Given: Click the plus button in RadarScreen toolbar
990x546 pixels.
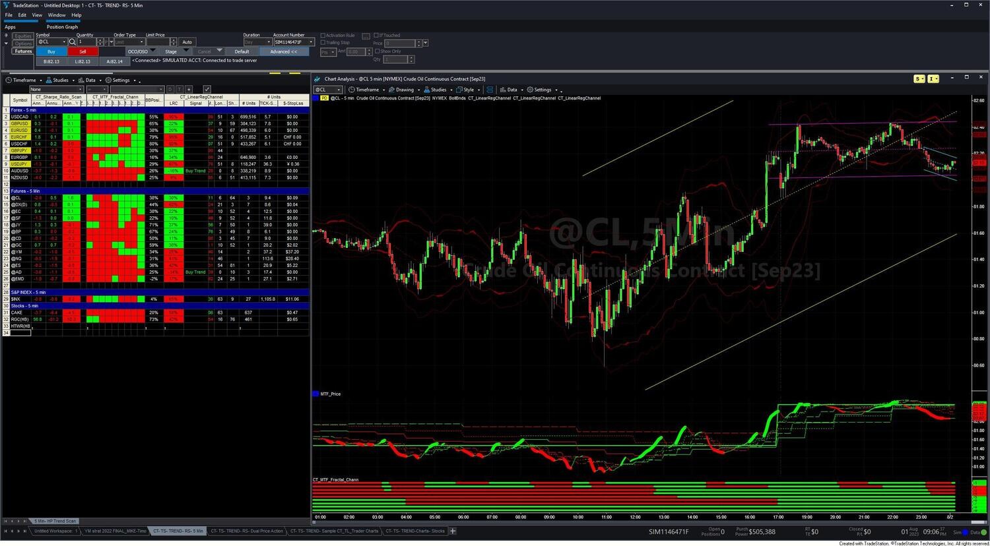Looking at the screenshot, I should pos(189,89).
